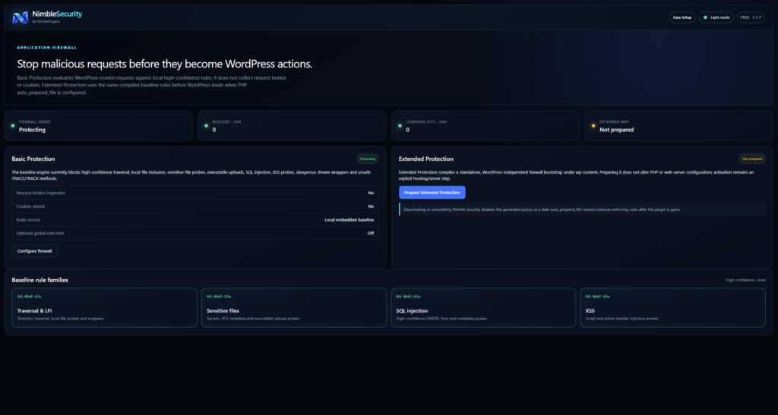The height and width of the screenshot is (415, 778).
Task: Click the green dot beside Firewall Mode
Action: 13,126
